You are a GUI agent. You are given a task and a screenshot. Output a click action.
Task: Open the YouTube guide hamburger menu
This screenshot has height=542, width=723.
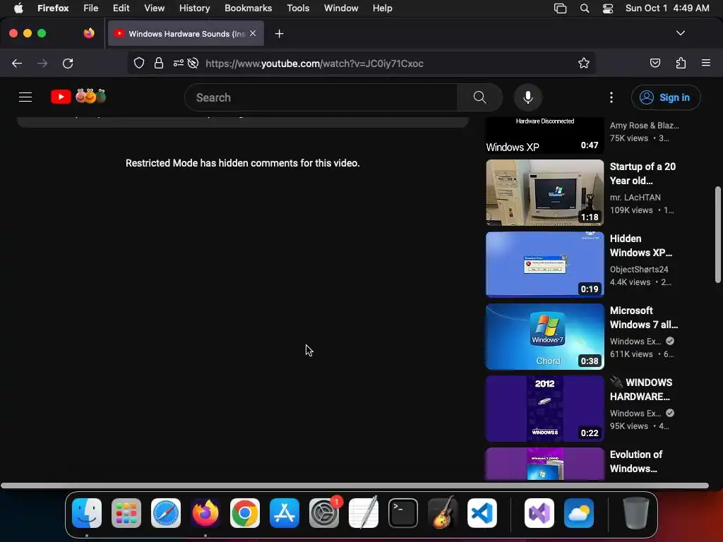[25, 97]
